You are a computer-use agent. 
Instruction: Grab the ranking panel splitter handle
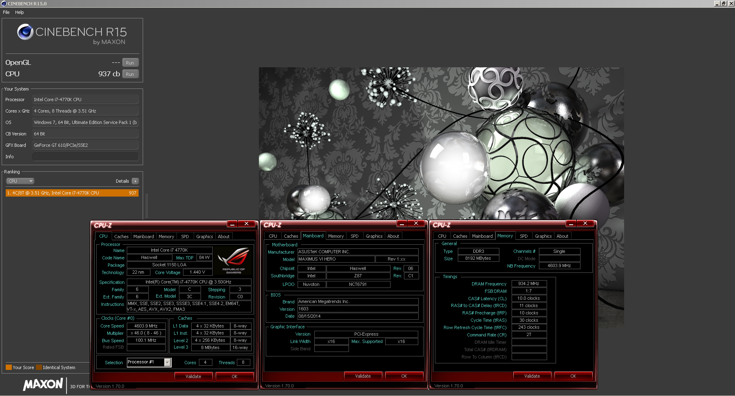pos(146,206)
